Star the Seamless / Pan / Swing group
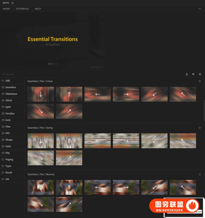This screenshot has height=218, width=205. click(200, 128)
